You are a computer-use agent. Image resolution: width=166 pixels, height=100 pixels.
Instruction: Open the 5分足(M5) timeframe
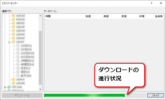(x=26, y=50)
